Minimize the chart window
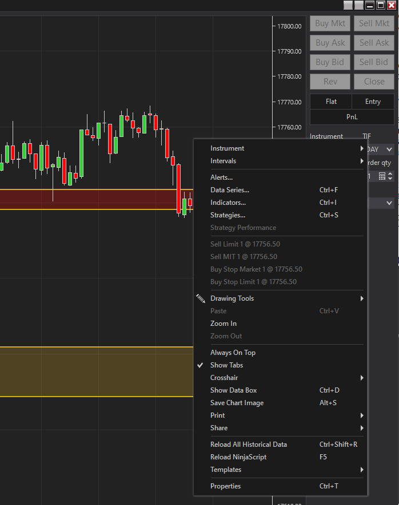 coord(370,5)
